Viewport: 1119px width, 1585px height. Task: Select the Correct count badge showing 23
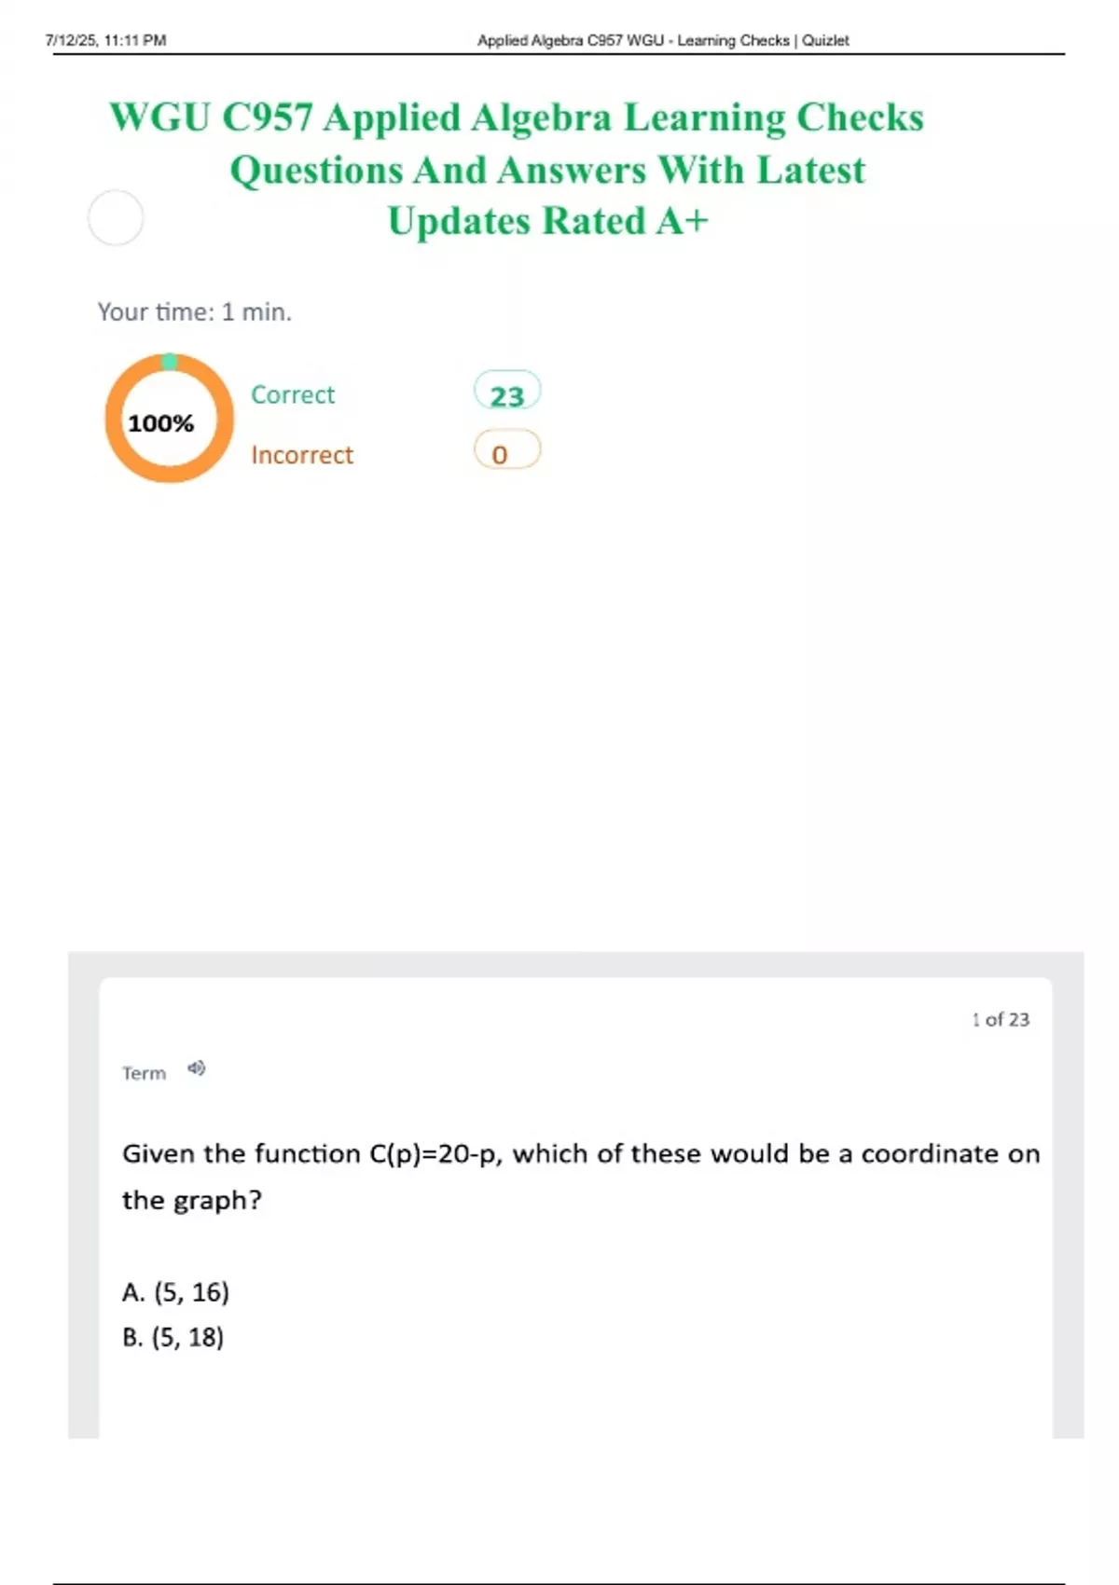(506, 393)
